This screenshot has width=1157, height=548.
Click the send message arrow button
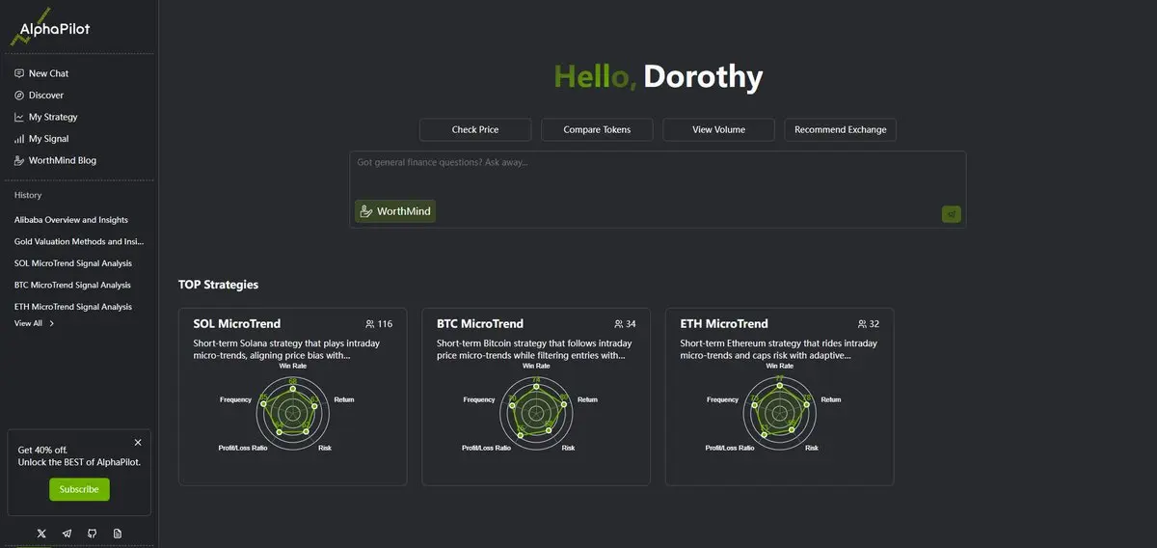point(951,214)
